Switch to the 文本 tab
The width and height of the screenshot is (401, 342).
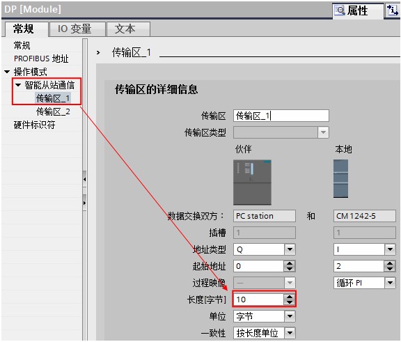128,29
